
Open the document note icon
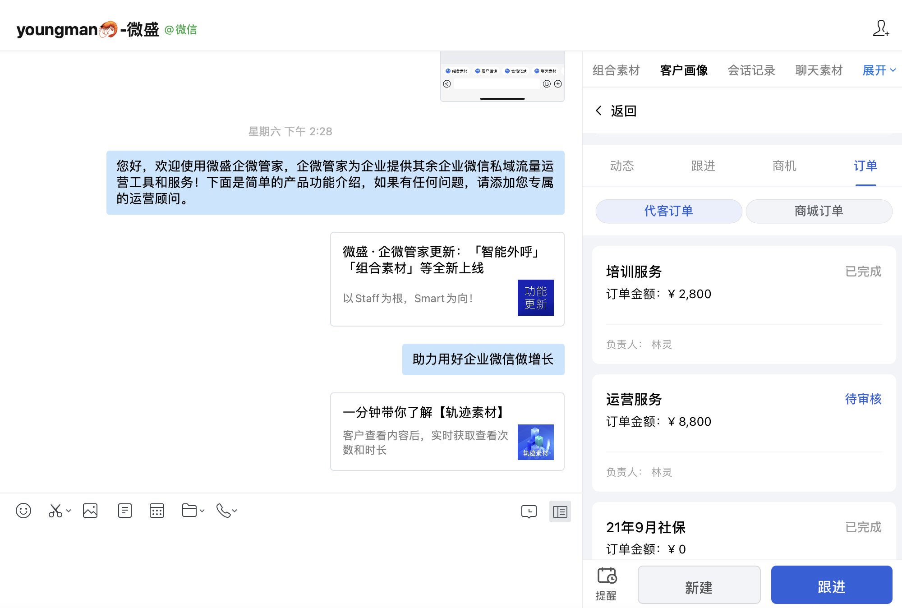(124, 511)
